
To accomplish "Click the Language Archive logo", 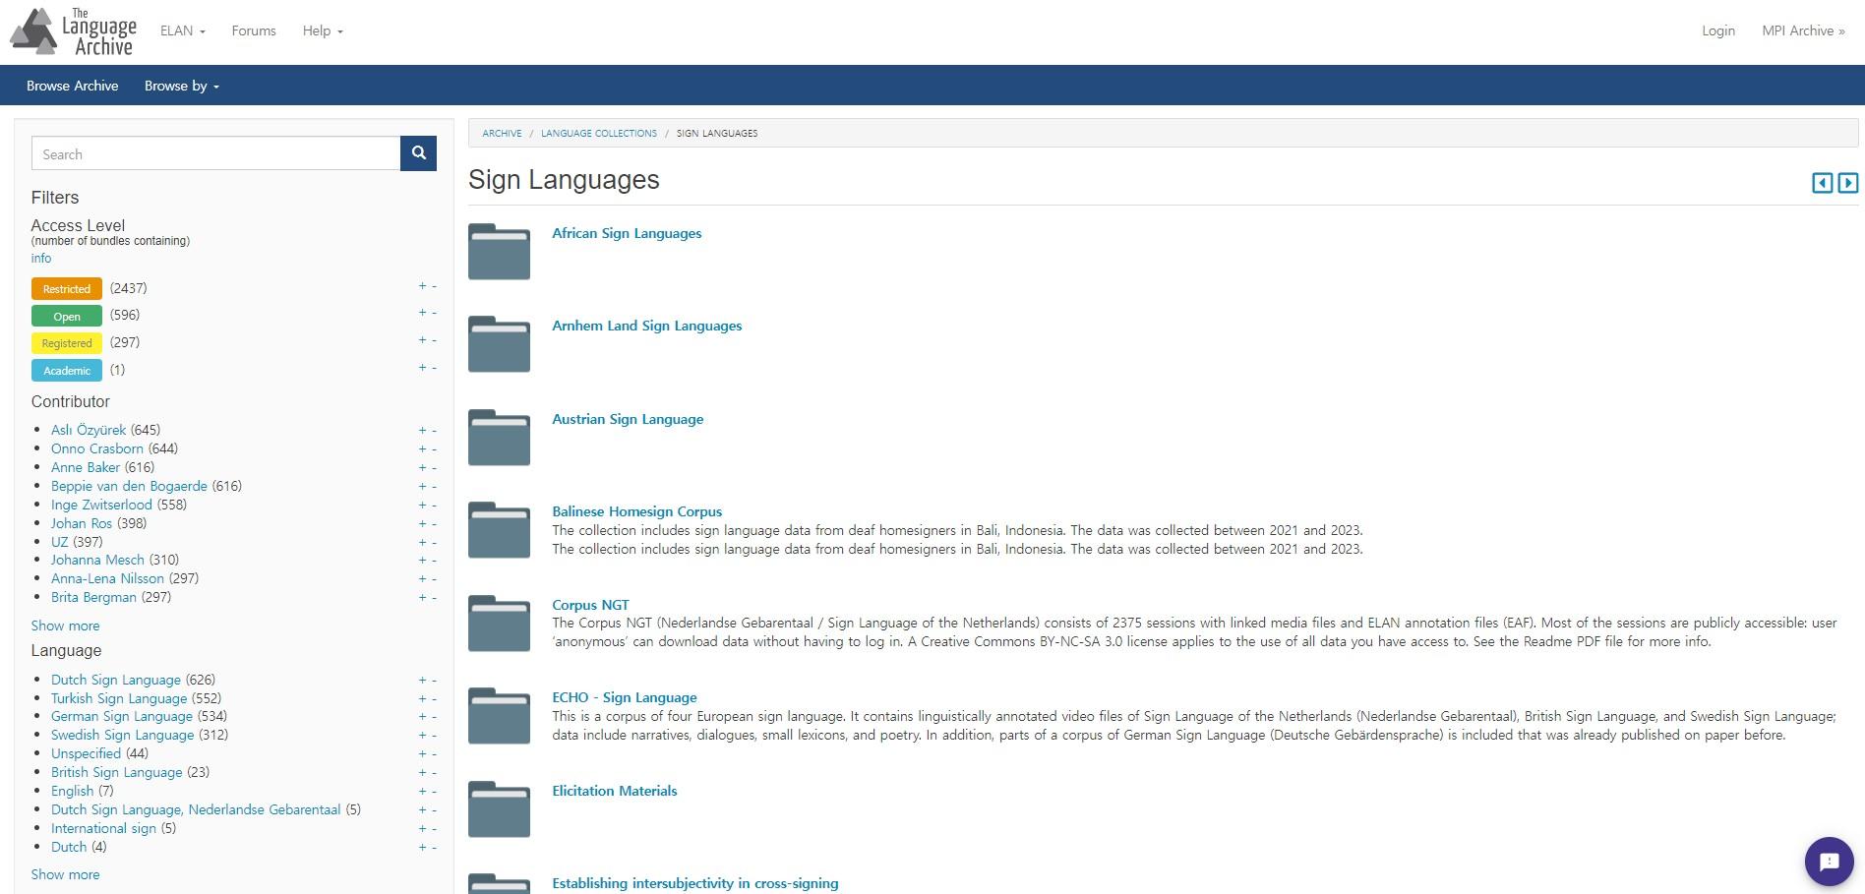I will coord(74,31).
